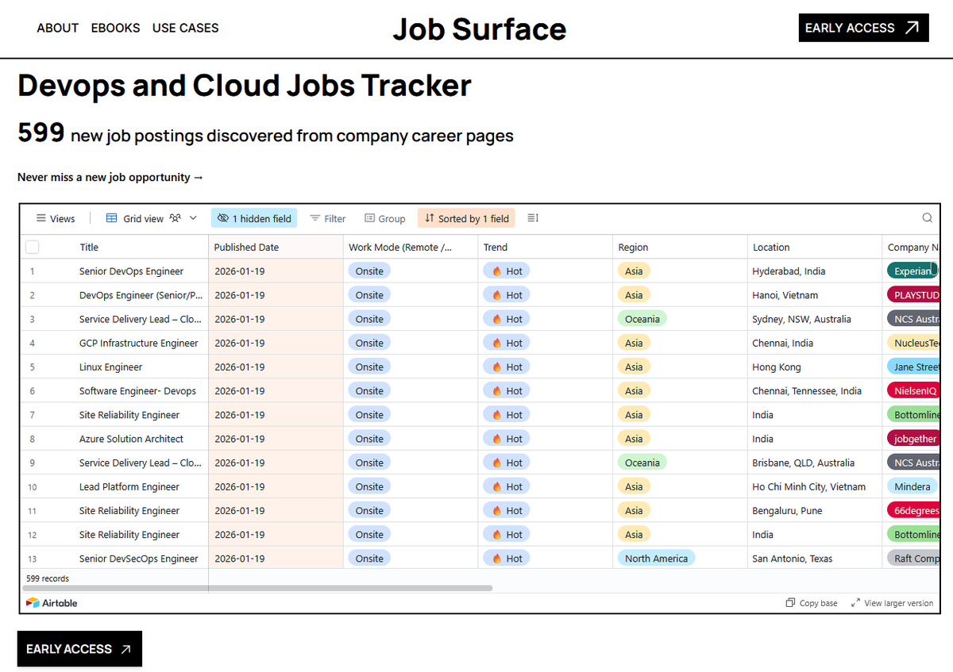This screenshot has width=953, height=672.
Task: Open the EBOOKS page
Action: point(116,28)
